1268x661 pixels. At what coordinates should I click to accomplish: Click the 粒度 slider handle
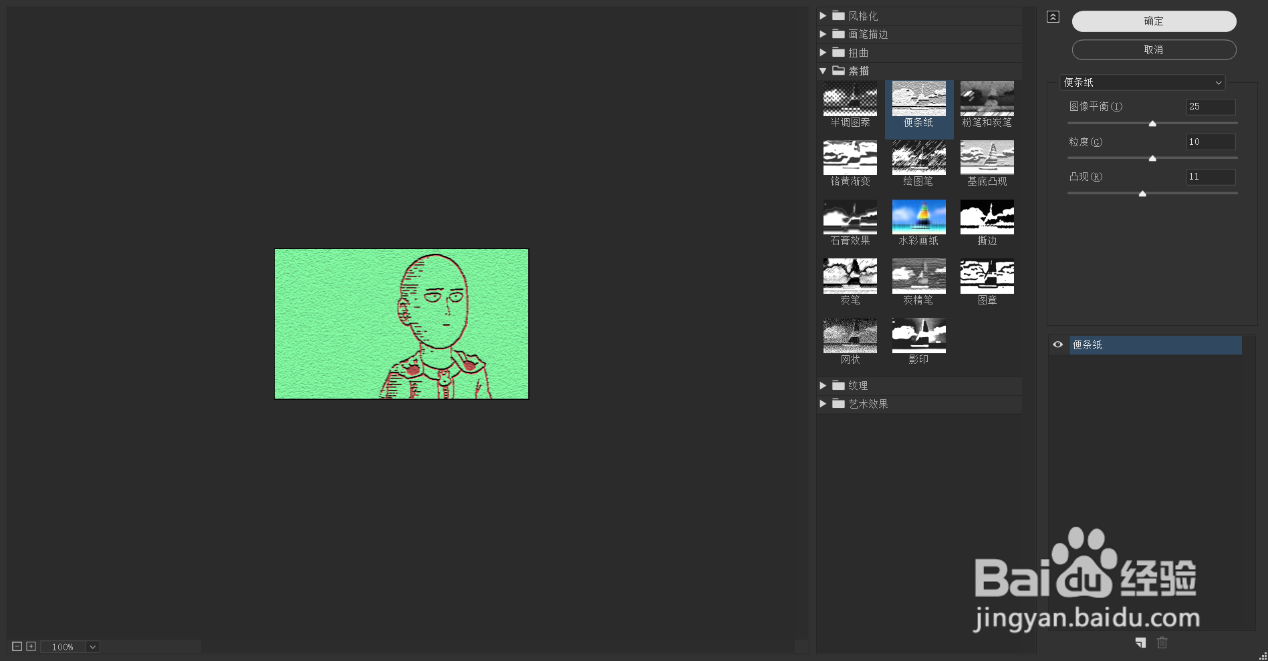click(1152, 158)
